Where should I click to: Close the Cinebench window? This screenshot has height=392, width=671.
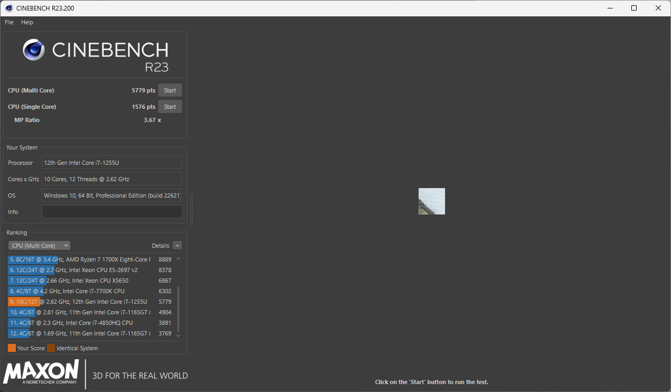coord(658,8)
